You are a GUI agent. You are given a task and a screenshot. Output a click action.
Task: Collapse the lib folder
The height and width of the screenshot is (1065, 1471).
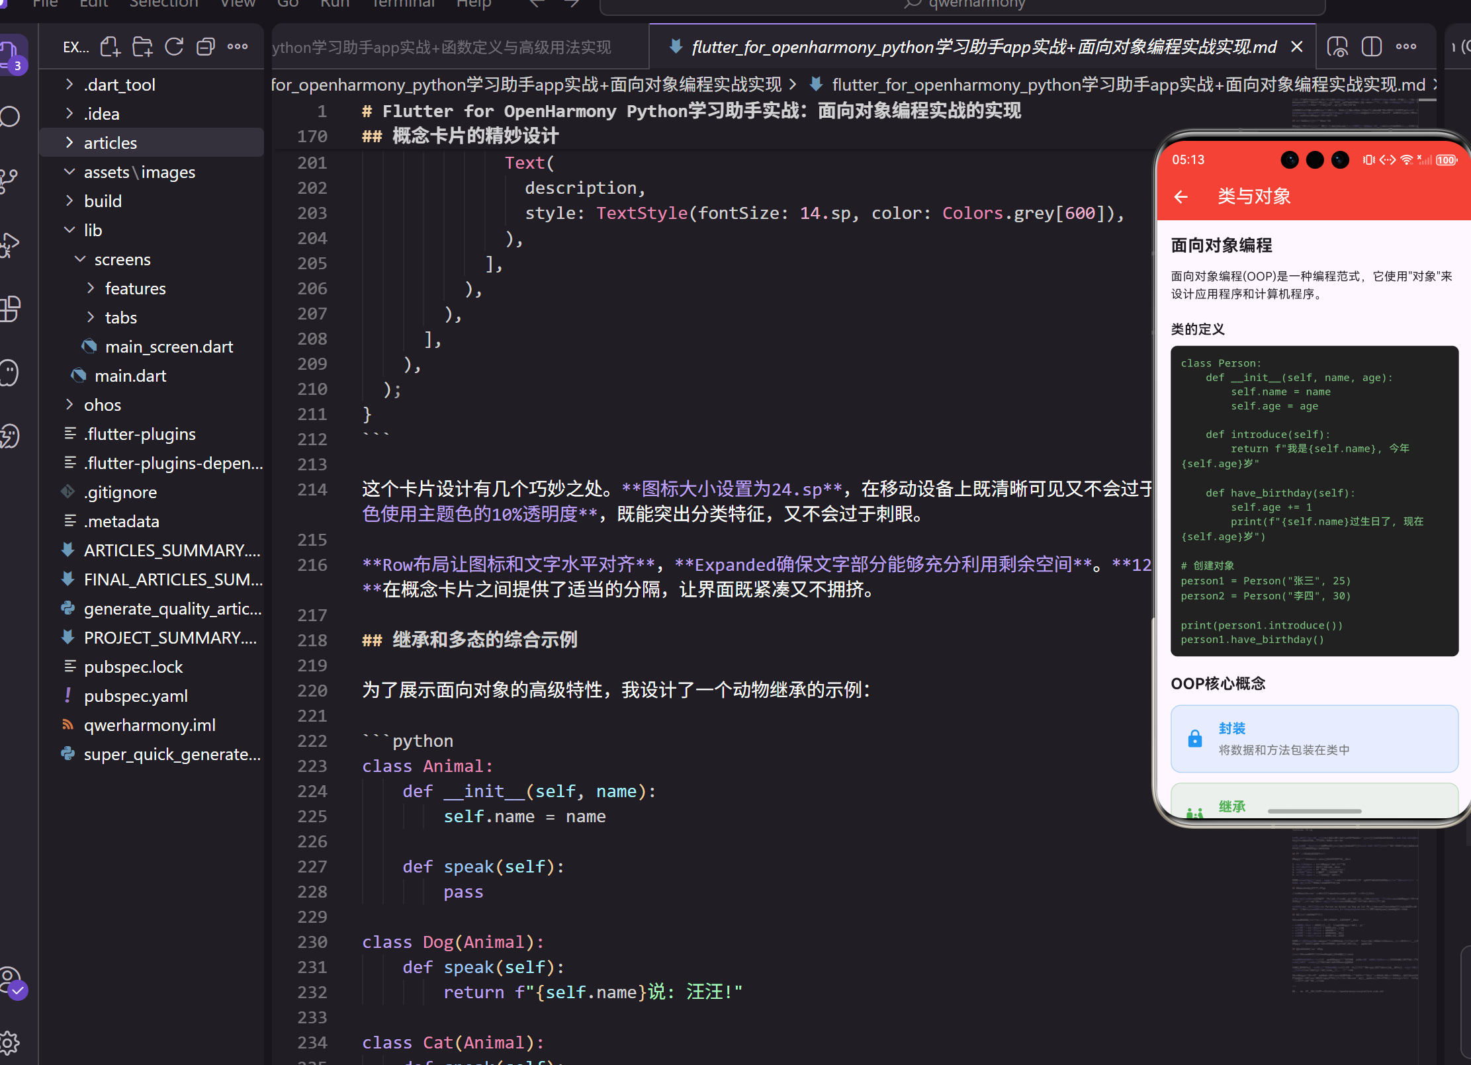point(93,230)
